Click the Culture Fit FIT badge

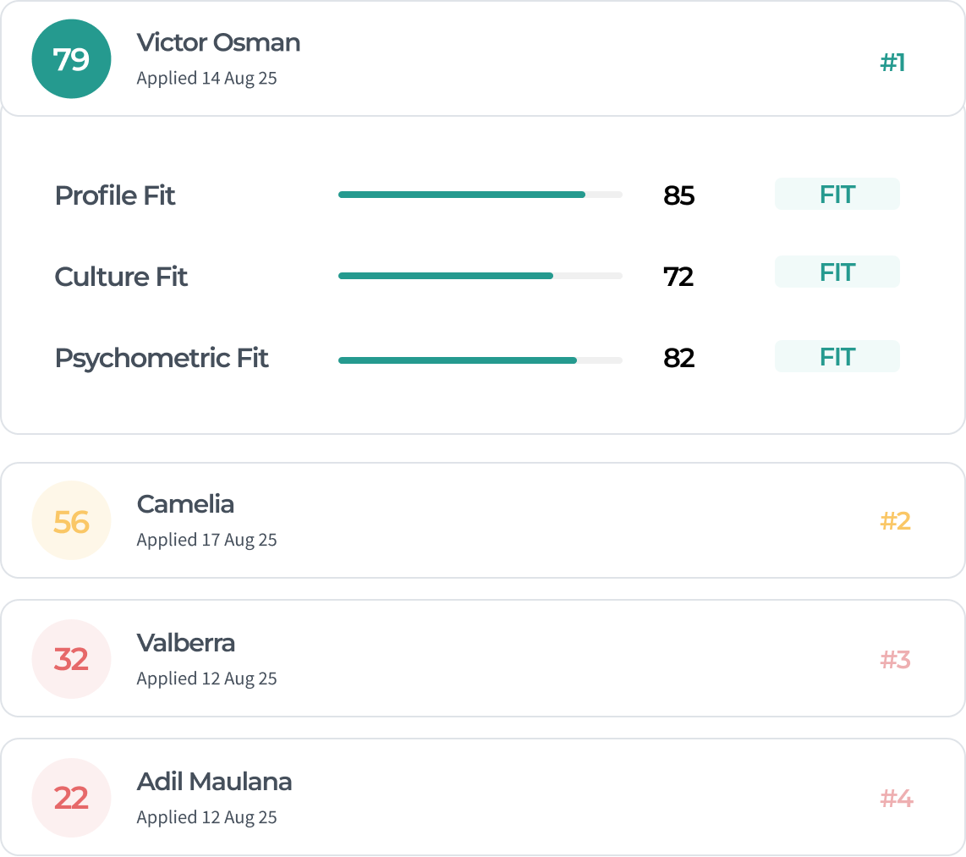837,272
